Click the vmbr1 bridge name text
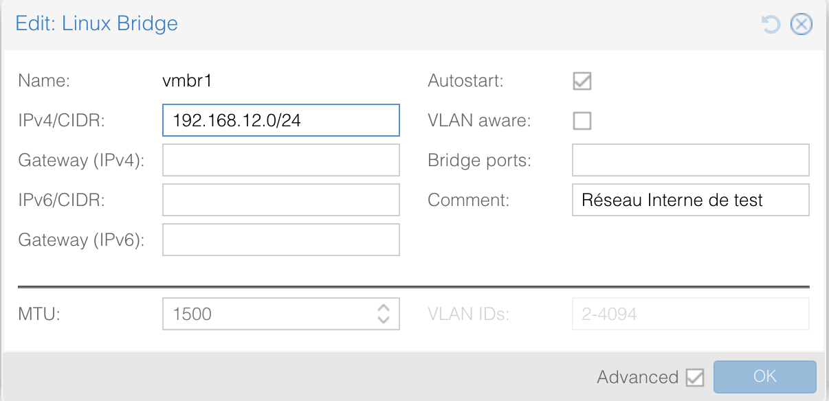The image size is (829, 401). tap(187, 81)
